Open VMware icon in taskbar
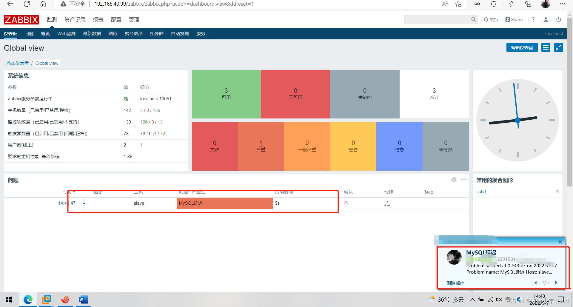The height and width of the screenshot is (307, 573). click(46, 300)
